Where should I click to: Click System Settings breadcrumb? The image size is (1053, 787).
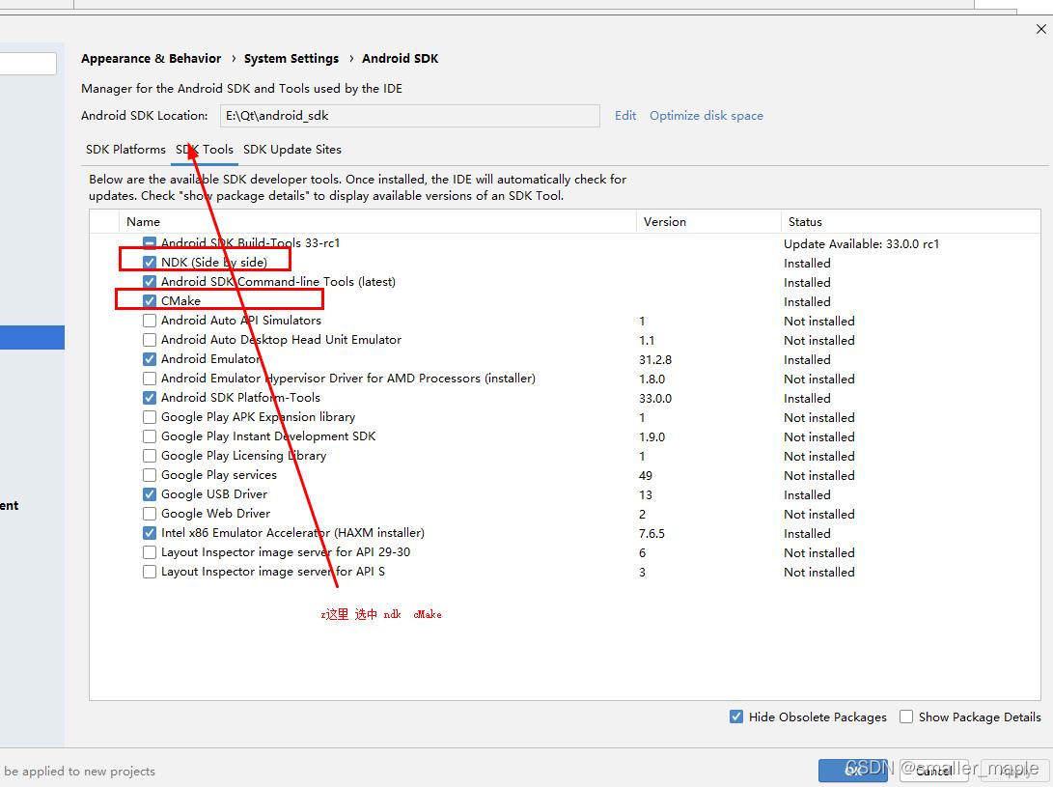291,59
